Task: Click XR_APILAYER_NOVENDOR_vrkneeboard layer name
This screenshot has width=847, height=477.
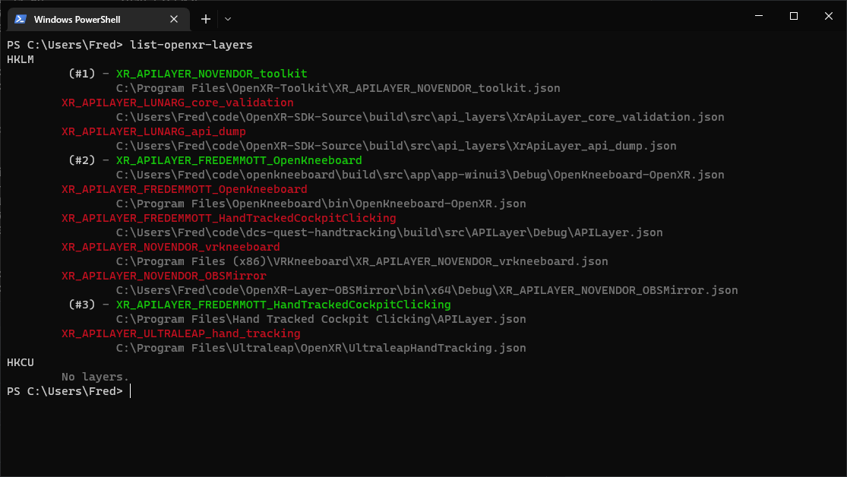Action: tap(171, 247)
